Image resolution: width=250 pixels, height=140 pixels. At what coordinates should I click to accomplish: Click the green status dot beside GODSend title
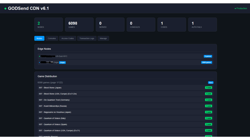5,8
